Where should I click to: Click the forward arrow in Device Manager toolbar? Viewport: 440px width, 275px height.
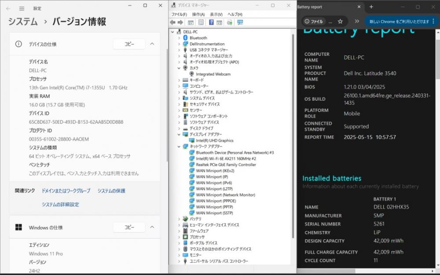(x=180, y=22)
